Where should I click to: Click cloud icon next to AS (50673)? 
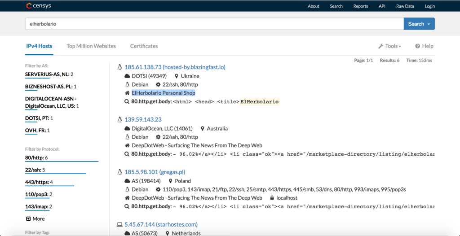pos(127,234)
